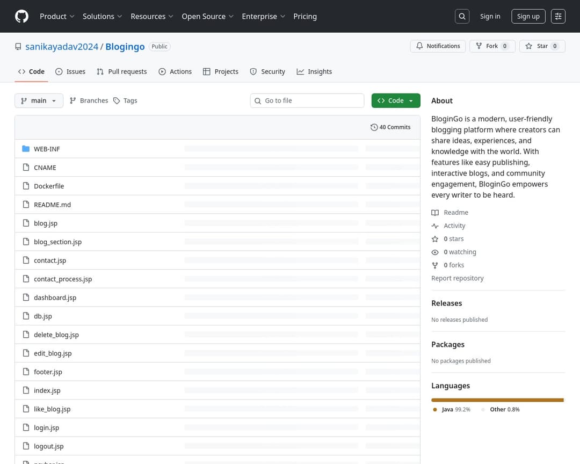580x464 pixels.
Task: Open commit history with 40 Commits
Action: click(x=390, y=127)
